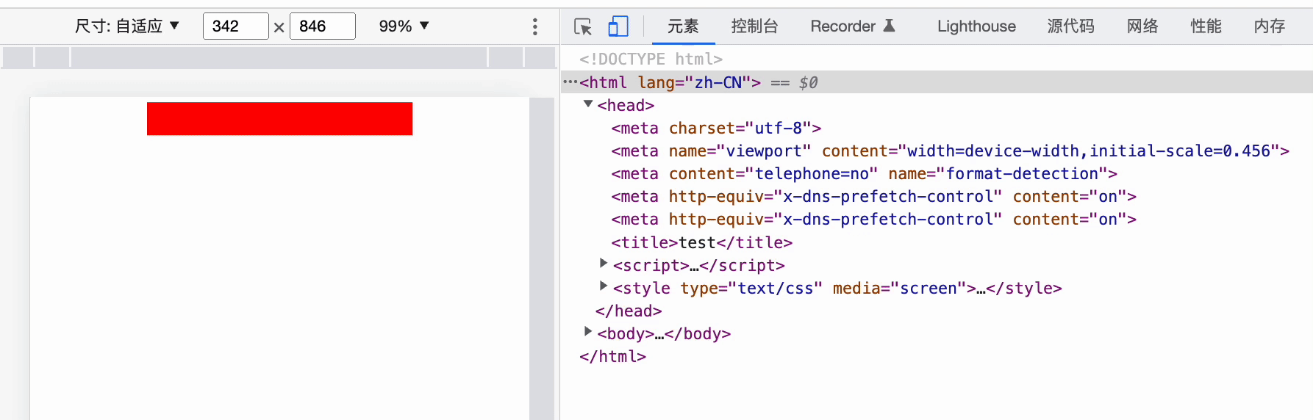Select the meta viewport line
The height and width of the screenshot is (420, 1313).
coord(950,151)
